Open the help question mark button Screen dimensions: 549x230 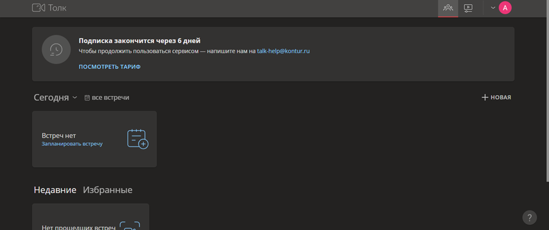(529, 217)
